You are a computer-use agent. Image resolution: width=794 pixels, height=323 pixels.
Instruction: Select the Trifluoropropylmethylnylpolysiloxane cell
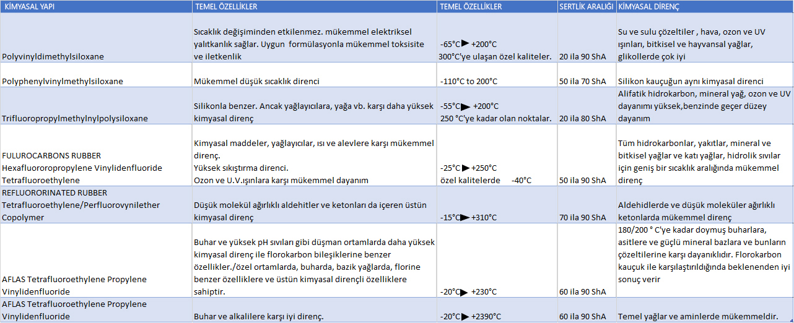point(96,106)
